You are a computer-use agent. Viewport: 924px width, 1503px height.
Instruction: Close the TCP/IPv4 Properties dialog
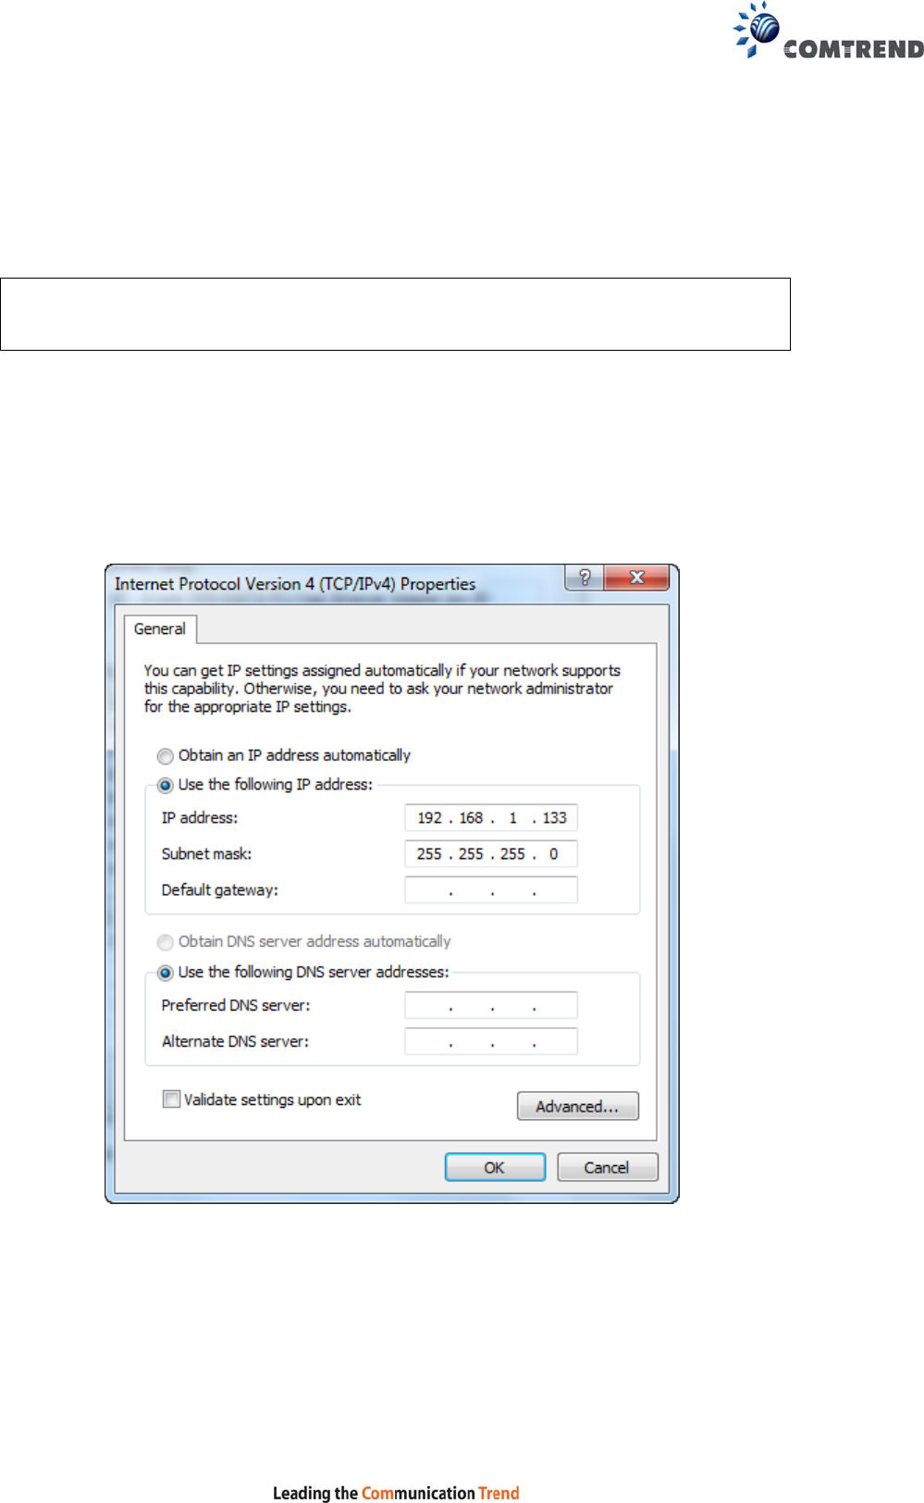click(636, 578)
